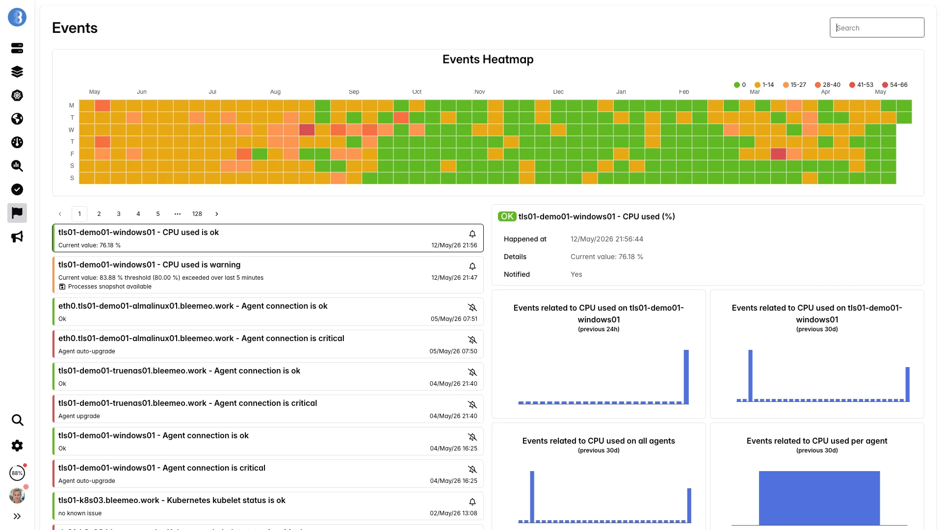Click the 88% usage circle indicator
The height and width of the screenshot is (530, 942).
17,473
